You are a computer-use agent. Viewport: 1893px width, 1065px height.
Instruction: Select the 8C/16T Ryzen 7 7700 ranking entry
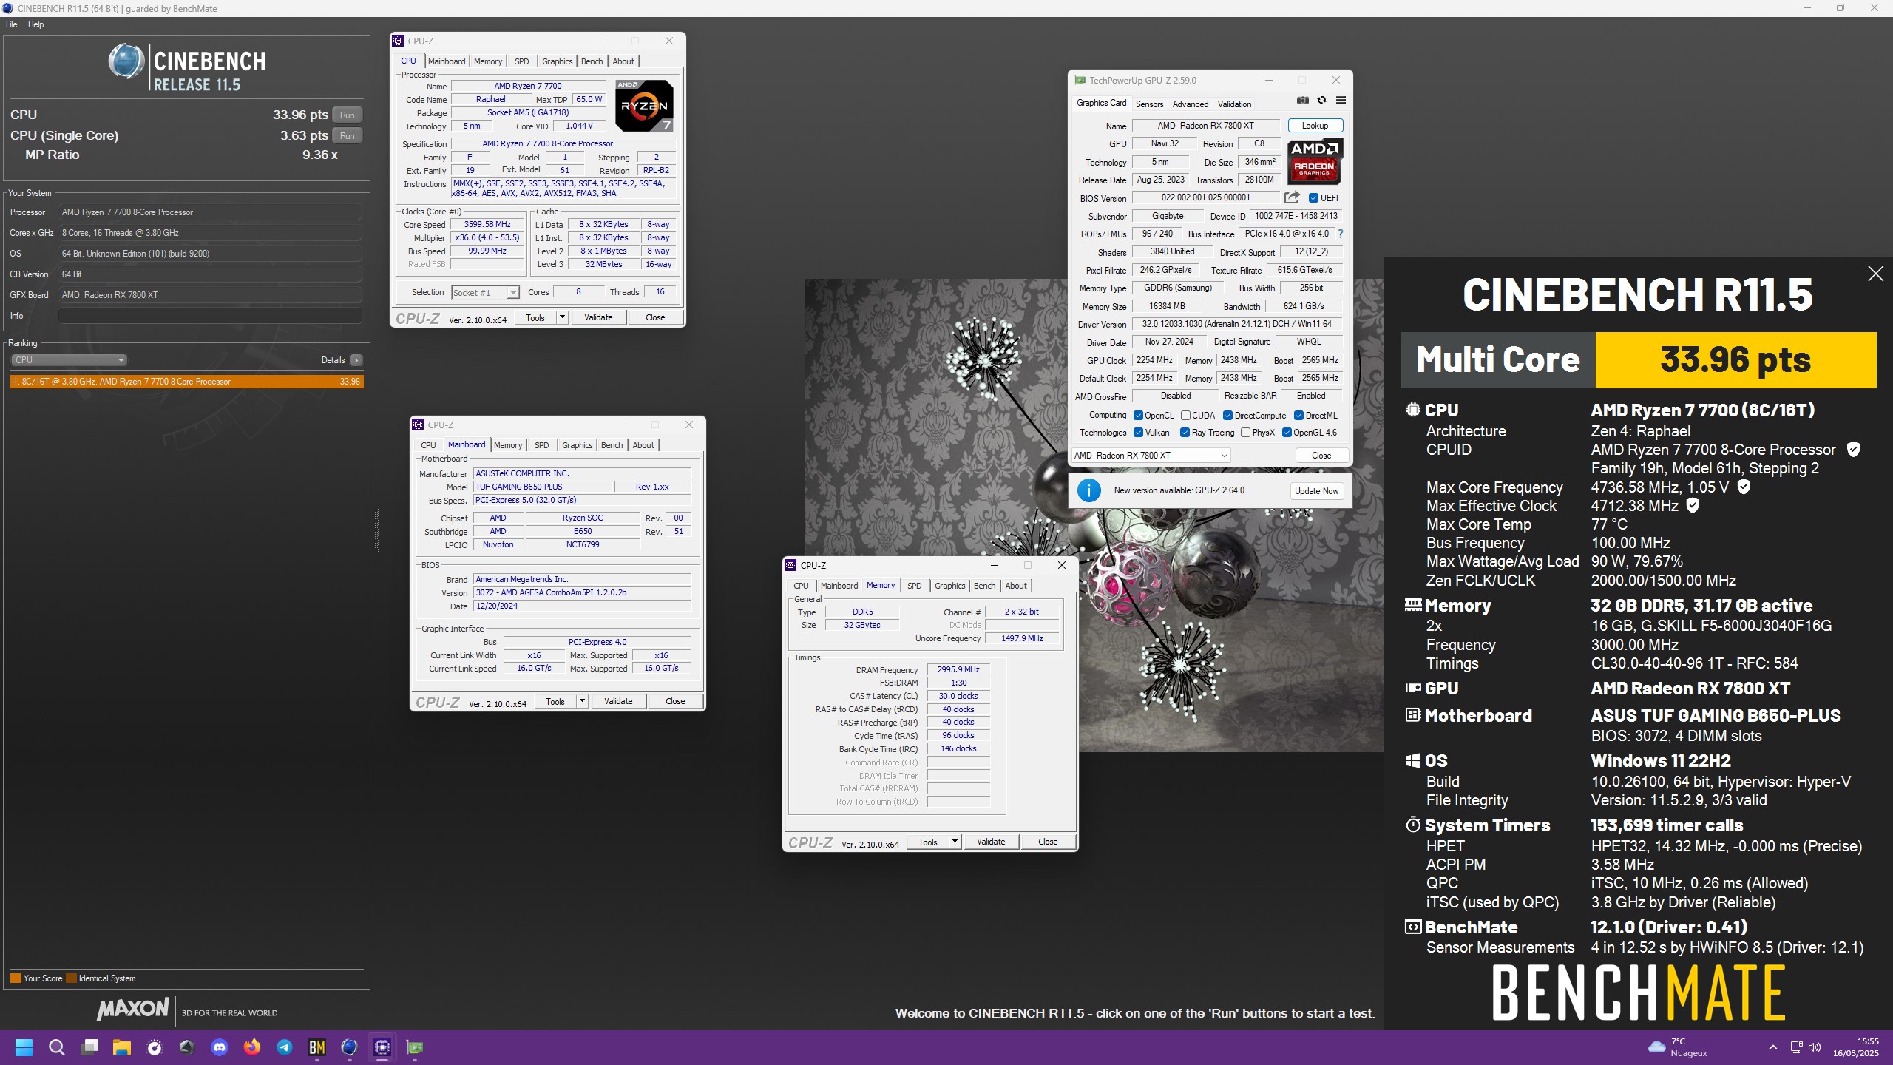(x=187, y=382)
